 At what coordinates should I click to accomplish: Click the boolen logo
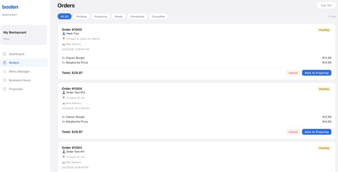click(10, 7)
